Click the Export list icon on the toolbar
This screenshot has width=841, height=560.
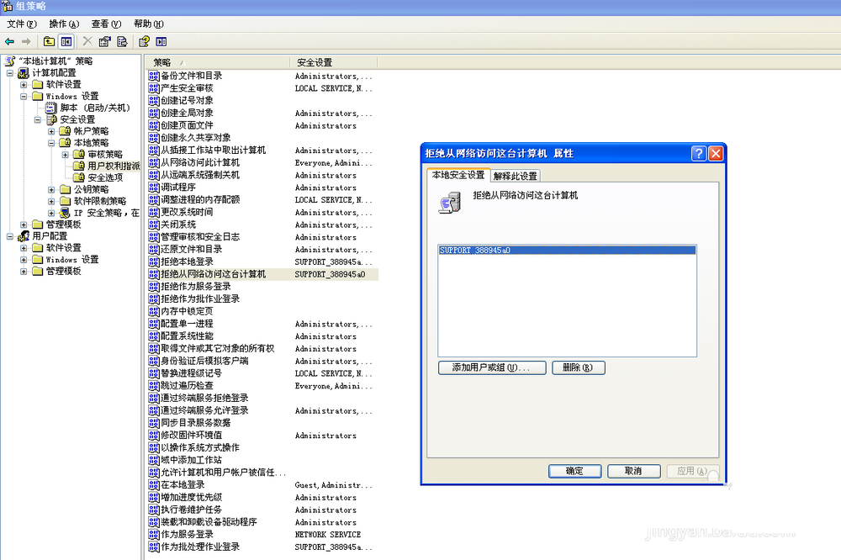coord(121,40)
